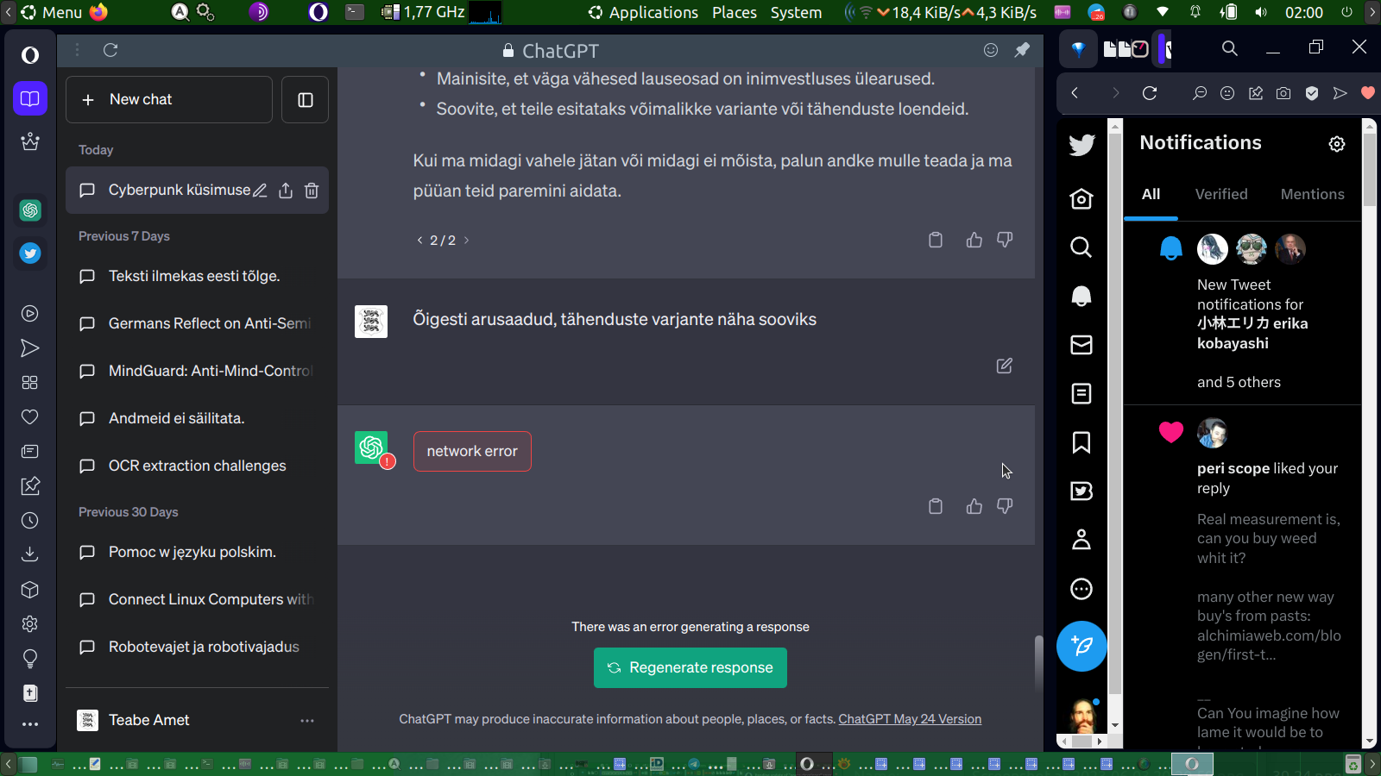Click volume icon in top panel

coord(1261,13)
